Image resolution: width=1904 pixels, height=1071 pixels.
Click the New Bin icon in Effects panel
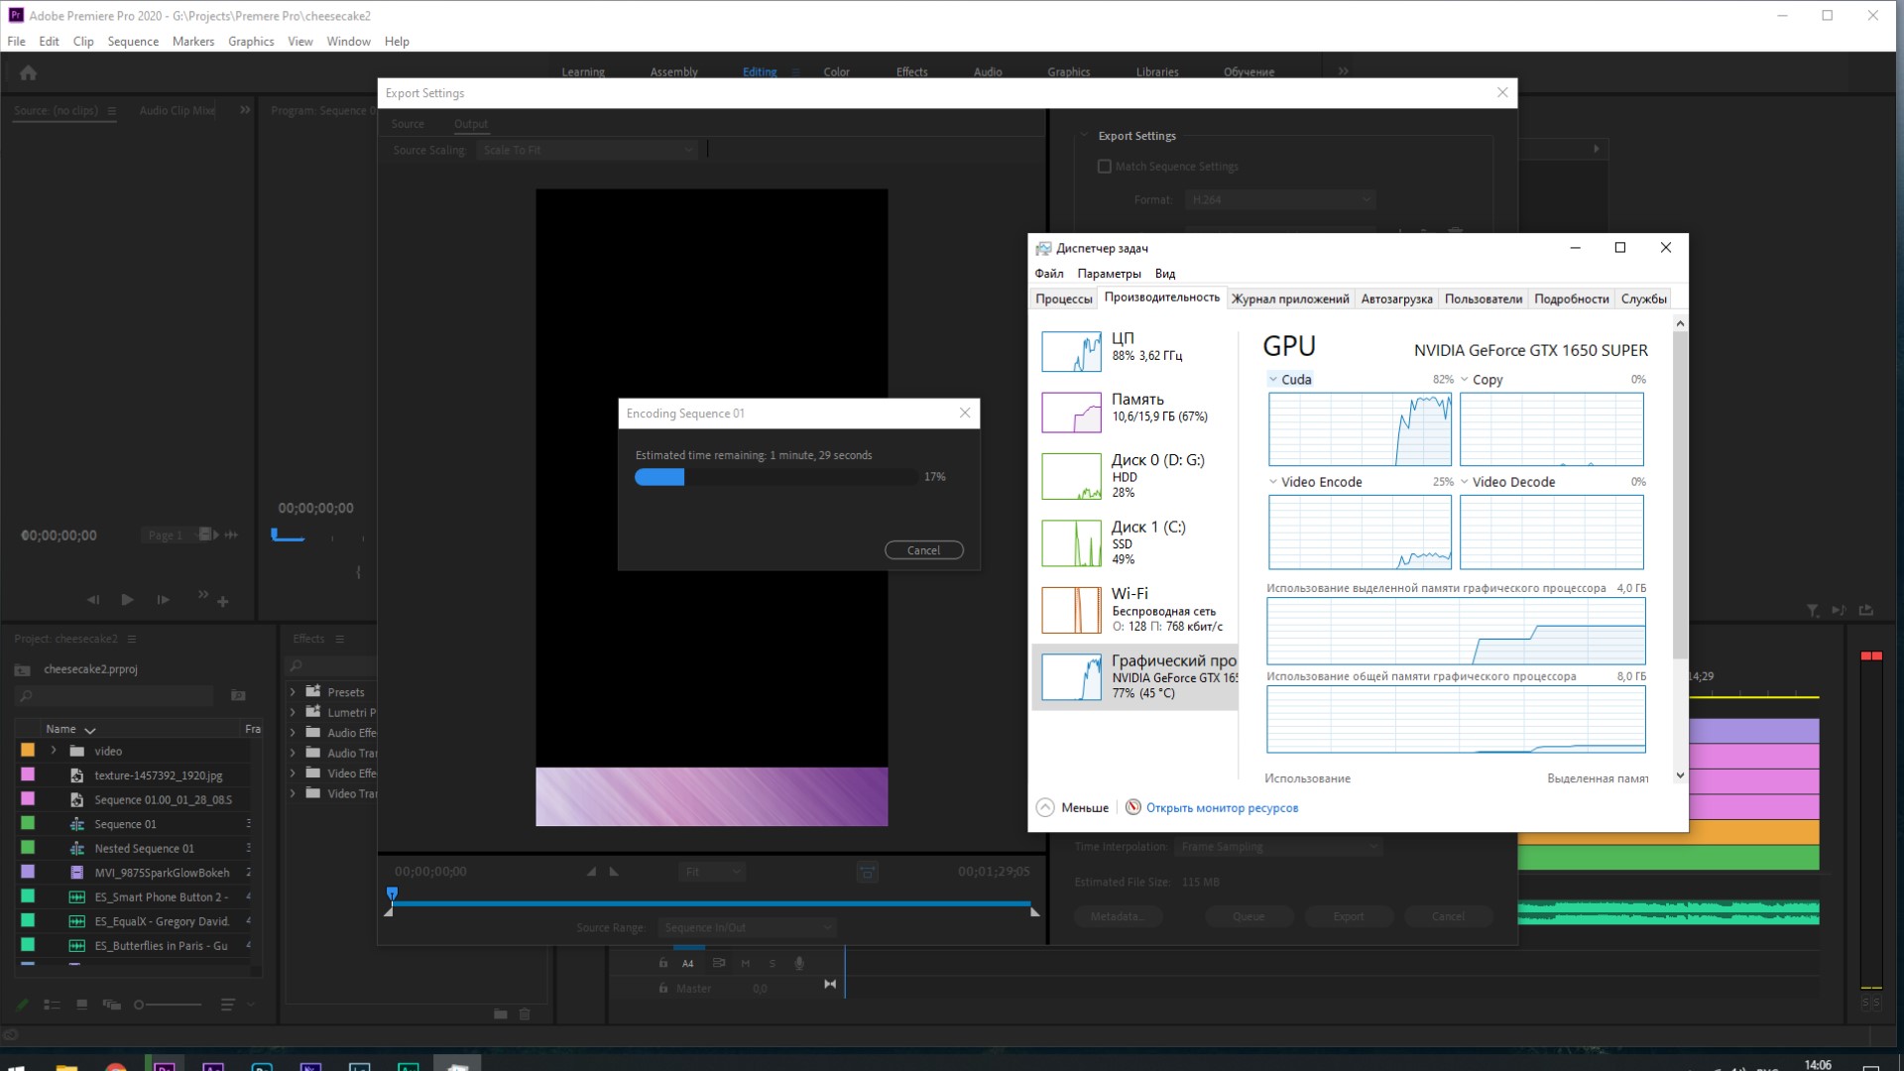click(x=501, y=1013)
